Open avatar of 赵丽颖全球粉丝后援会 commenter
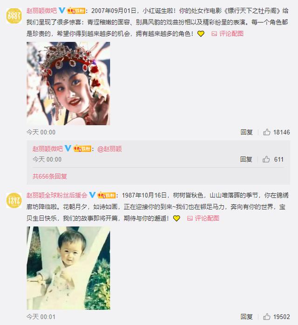The height and width of the screenshot is (325, 298). click(14, 200)
